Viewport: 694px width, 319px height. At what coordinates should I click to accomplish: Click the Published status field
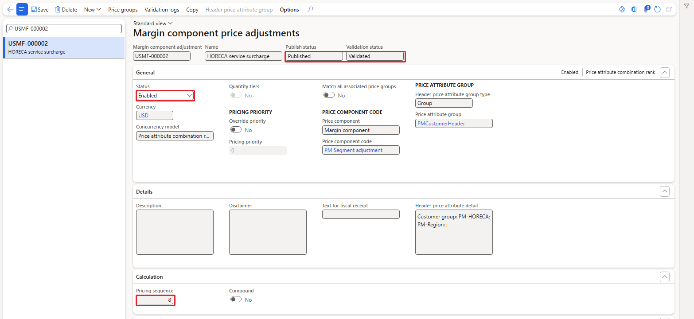[x=314, y=56]
